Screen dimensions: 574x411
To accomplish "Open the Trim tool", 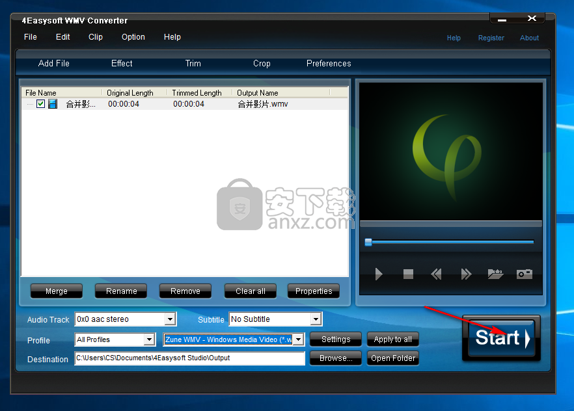I will tap(193, 63).
